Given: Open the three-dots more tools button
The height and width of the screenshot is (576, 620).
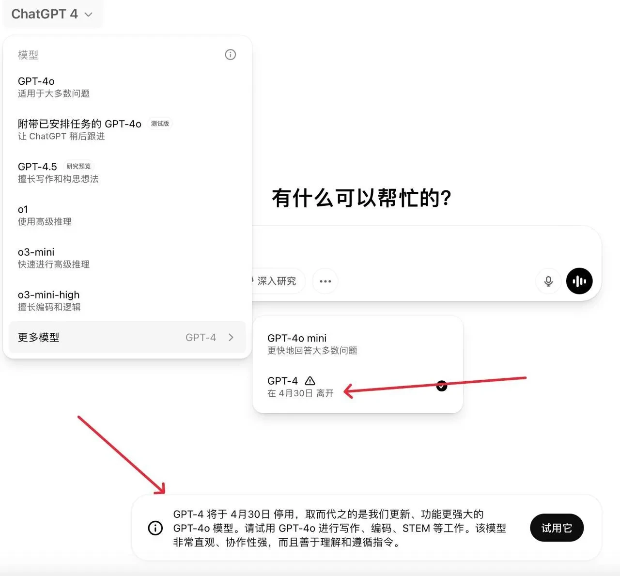Looking at the screenshot, I should tap(325, 281).
